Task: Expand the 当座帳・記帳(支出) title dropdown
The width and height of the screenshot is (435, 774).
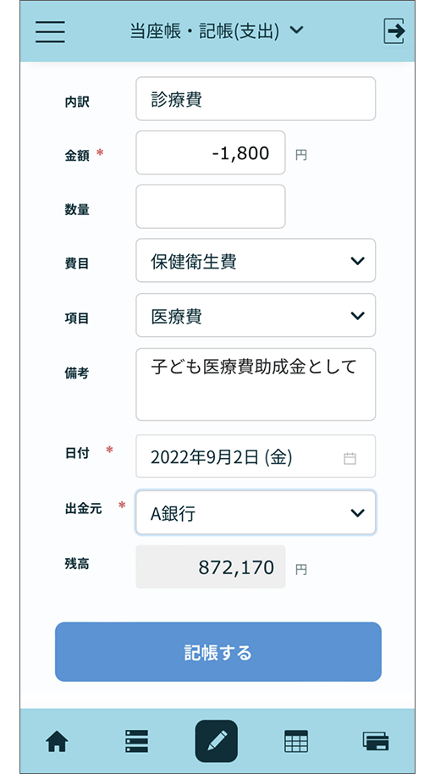Action: coord(296,30)
